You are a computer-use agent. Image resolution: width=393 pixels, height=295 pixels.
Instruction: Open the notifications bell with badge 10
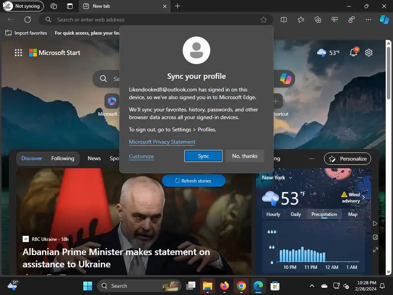pos(353,52)
